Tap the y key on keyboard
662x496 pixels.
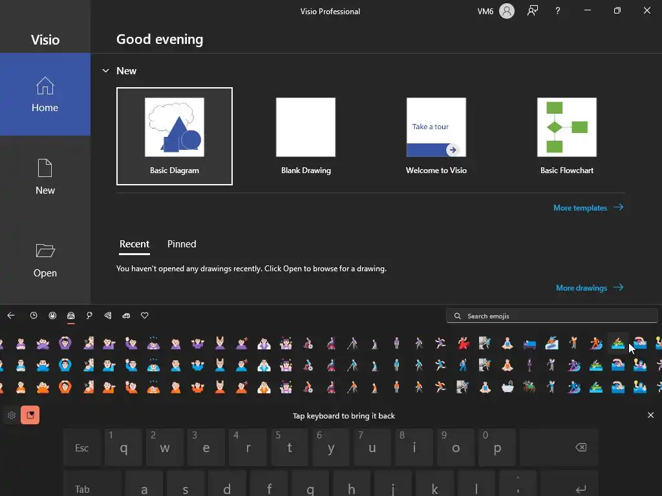(330, 447)
